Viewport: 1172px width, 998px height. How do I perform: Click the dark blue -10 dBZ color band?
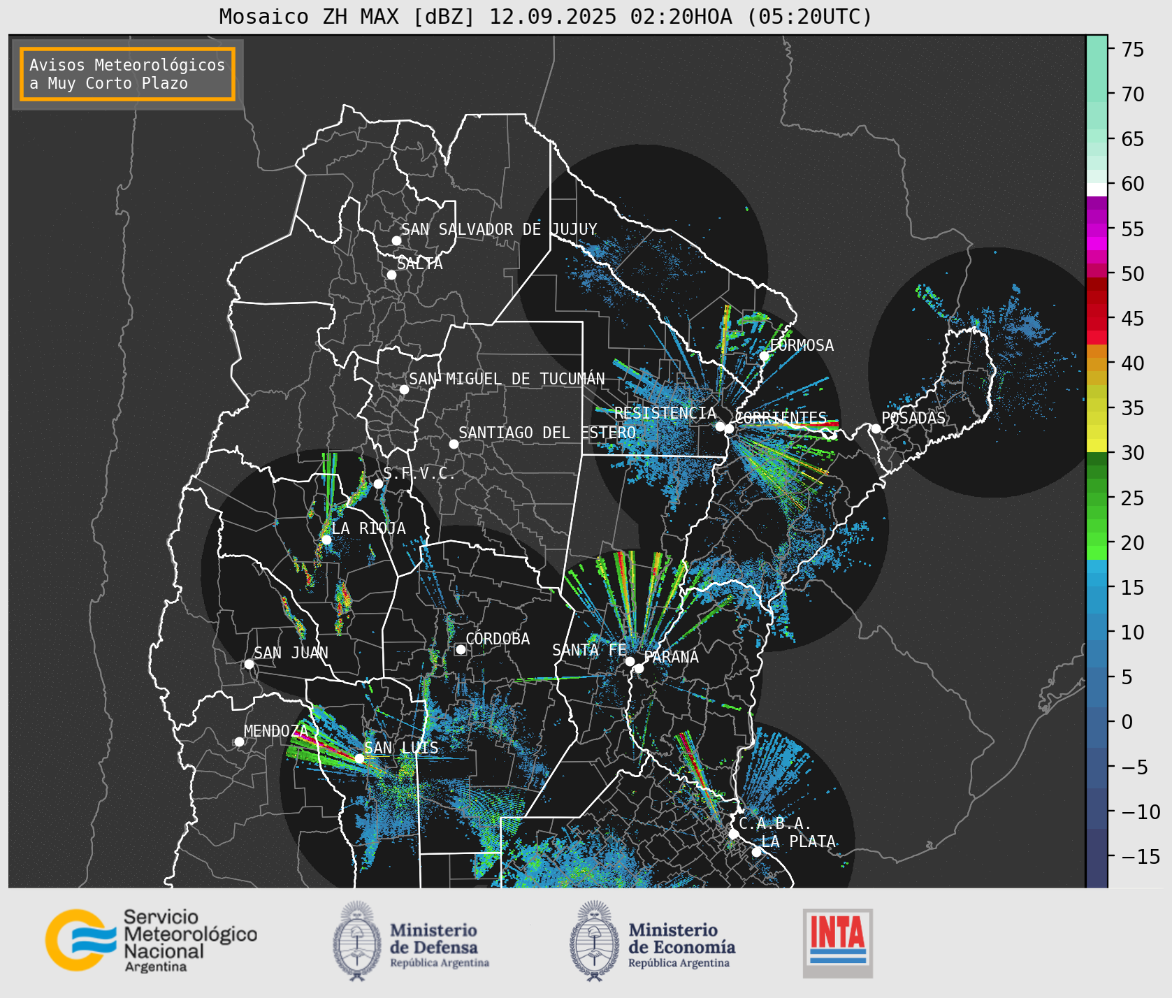[x=1097, y=809]
